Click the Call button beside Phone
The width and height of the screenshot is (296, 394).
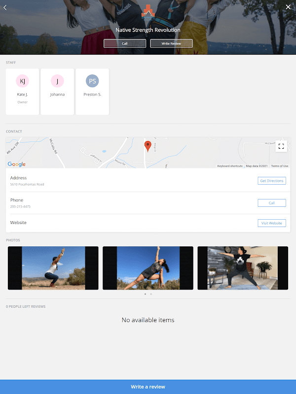272,203
